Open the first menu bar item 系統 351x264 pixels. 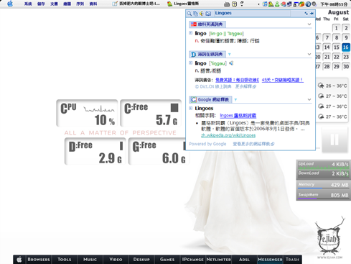click(28, 4)
